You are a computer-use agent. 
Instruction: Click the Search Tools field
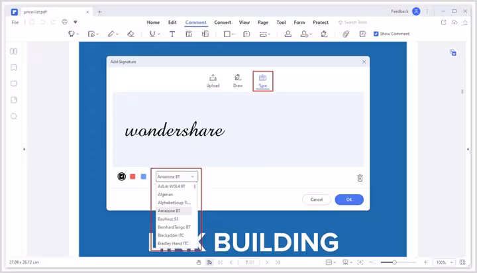352,23
